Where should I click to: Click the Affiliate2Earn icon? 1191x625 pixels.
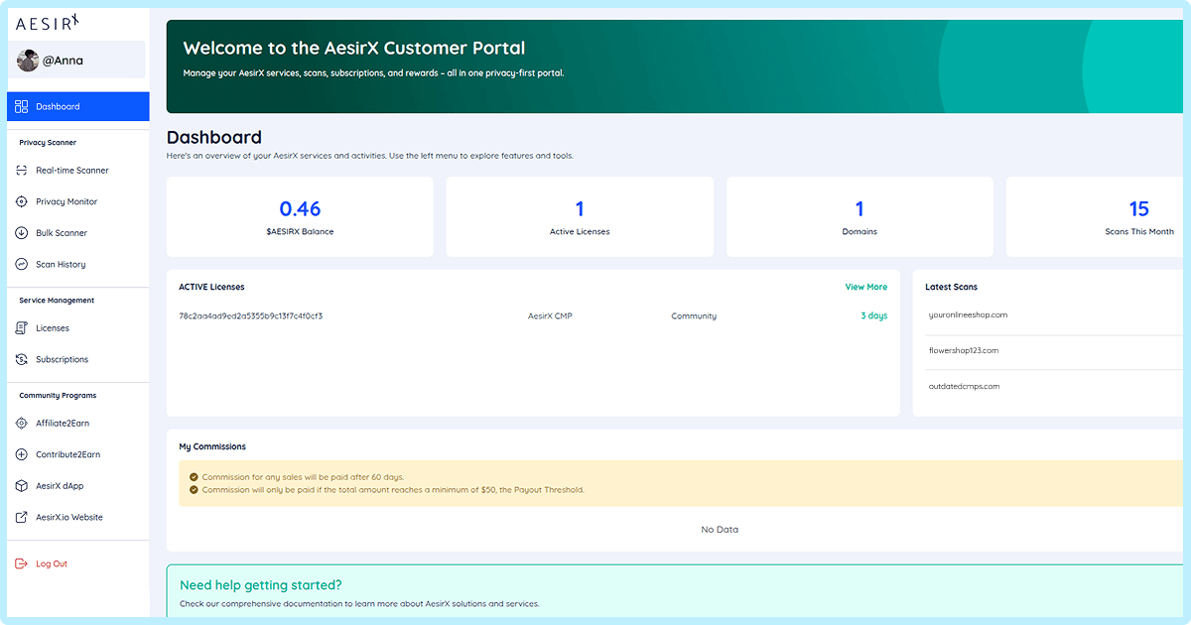[x=22, y=424]
